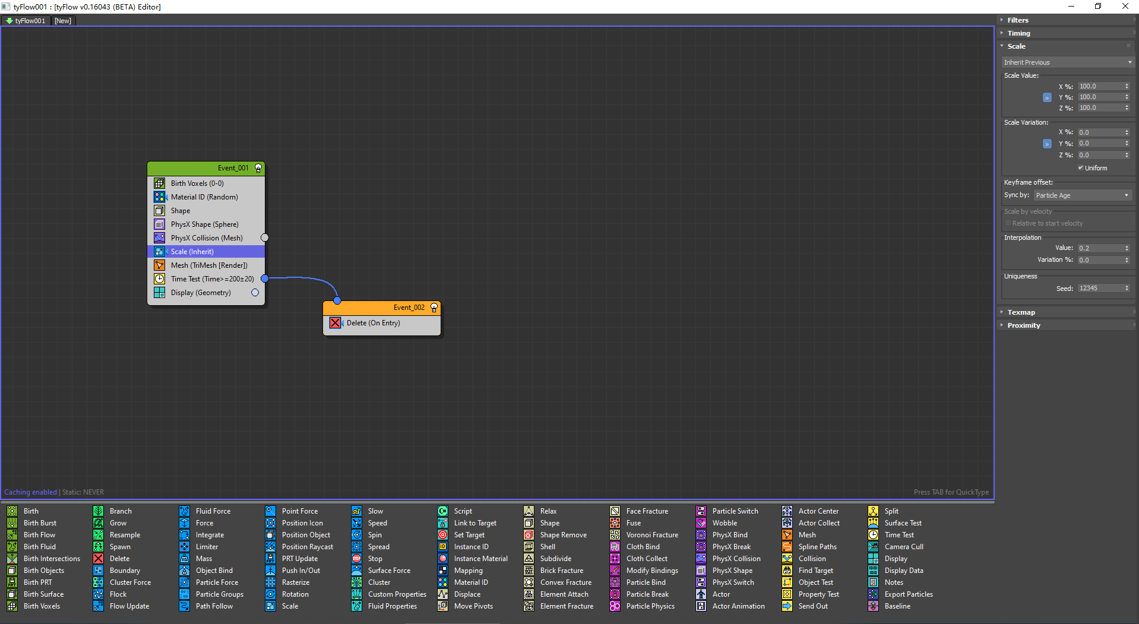Select the Delete operator icon in depot

(x=98, y=559)
